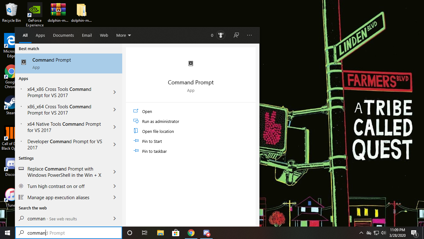Image resolution: width=424 pixels, height=239 pixels.
Task: Click the Google Chrome desktop shortcut
Action: point(10,77)
